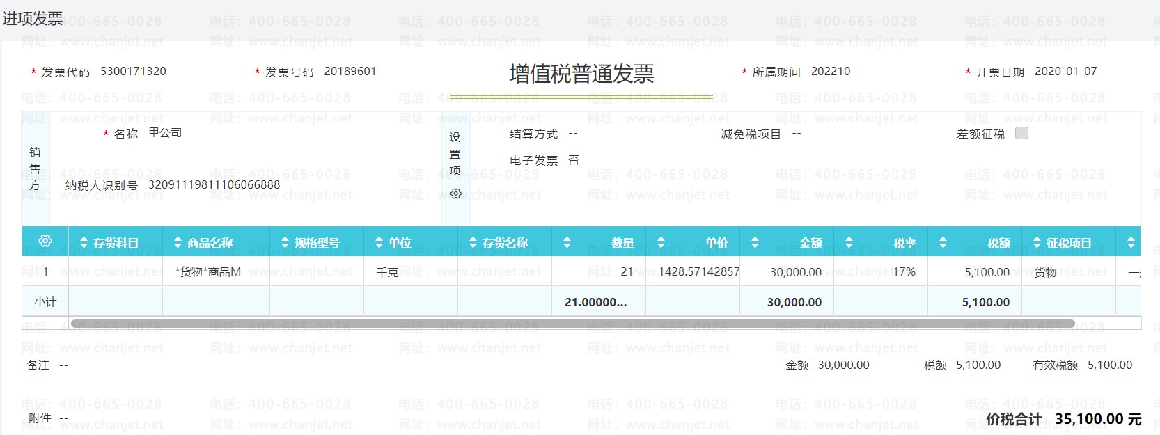Sort by 存货科目 column arrows
This screenshot has height=435, width=1160.
pos(84,243)
